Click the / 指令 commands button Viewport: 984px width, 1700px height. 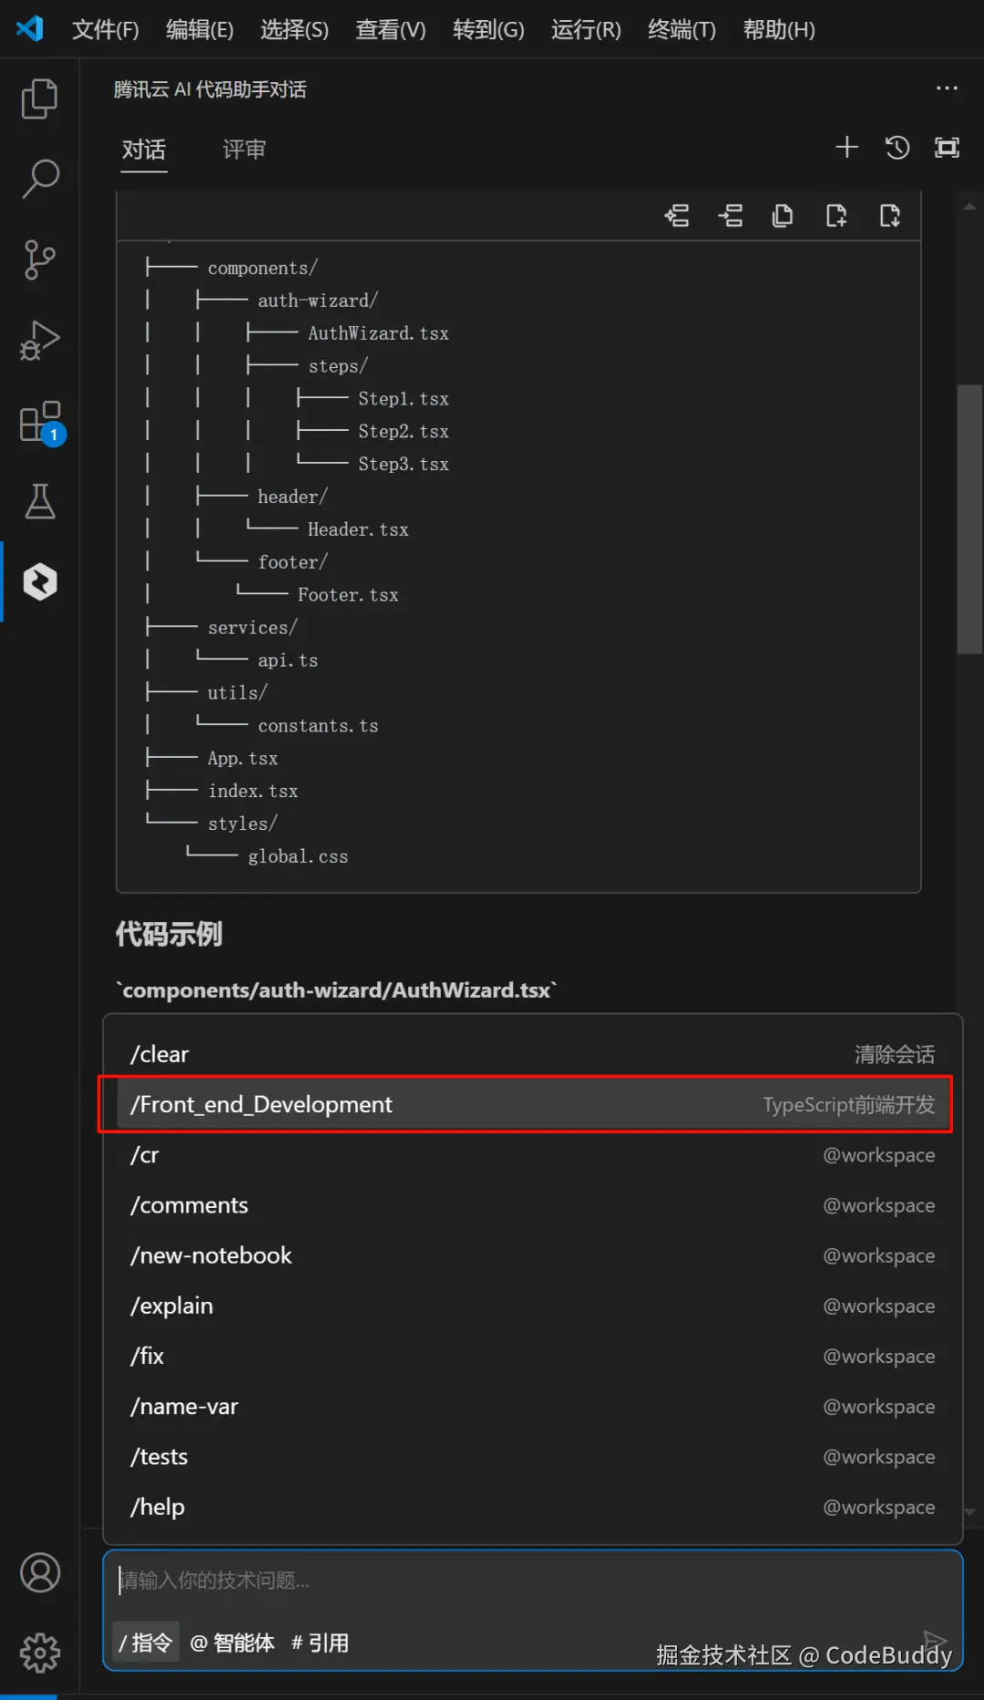[146, 1643]
